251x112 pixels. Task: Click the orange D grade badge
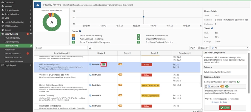click(x=73, y=36)
